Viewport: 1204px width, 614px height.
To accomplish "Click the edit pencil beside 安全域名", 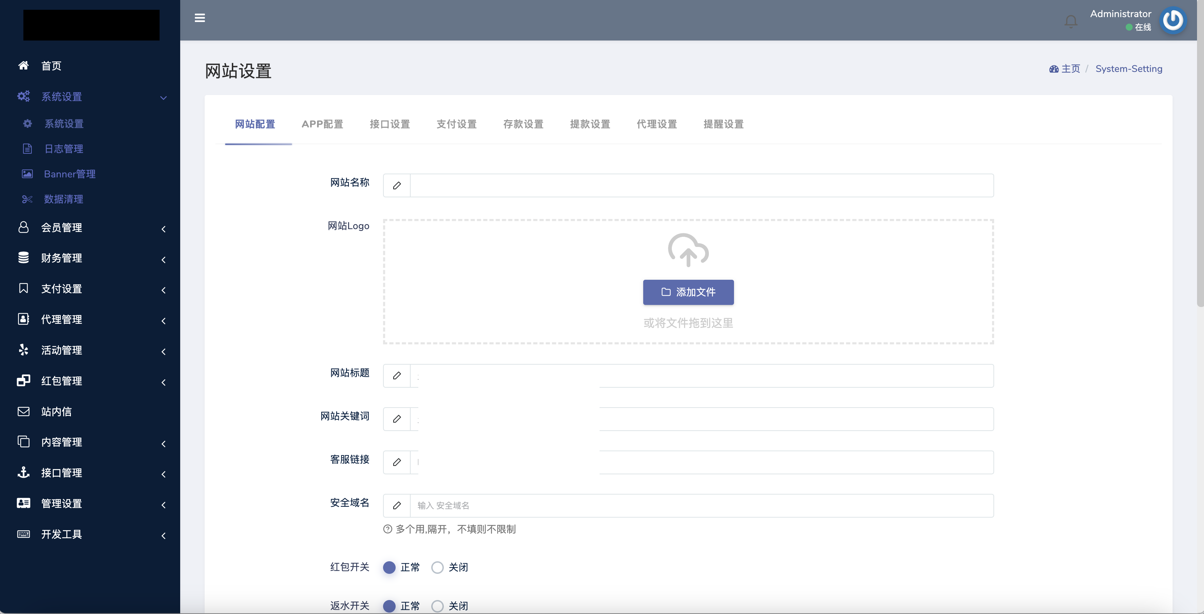I will point(396,505).
